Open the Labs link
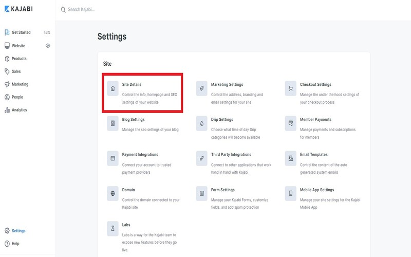 [126, 225]
